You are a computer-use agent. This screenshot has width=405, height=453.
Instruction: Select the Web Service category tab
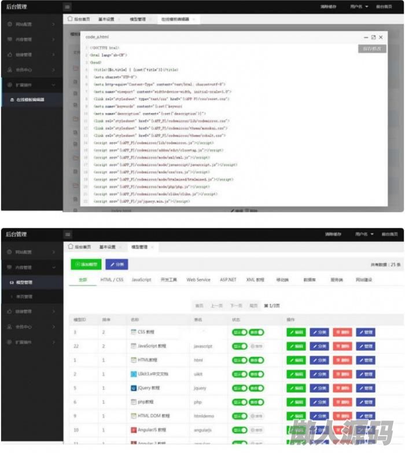pos(198,280)
